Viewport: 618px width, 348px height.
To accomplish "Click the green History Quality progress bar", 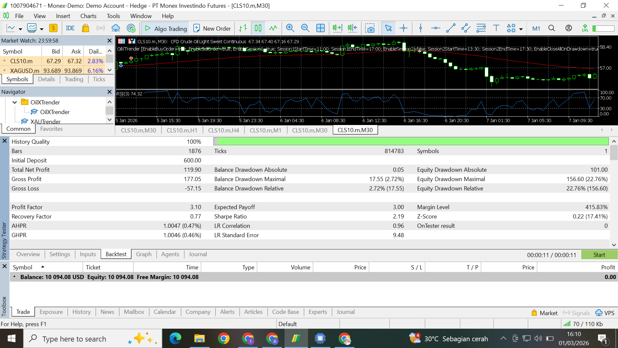I will pos(411,141).
